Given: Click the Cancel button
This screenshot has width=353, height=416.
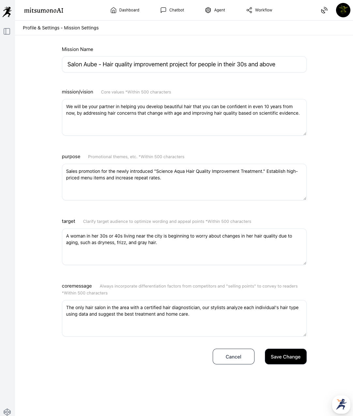Looking at the screenshot, I should 233,357.
